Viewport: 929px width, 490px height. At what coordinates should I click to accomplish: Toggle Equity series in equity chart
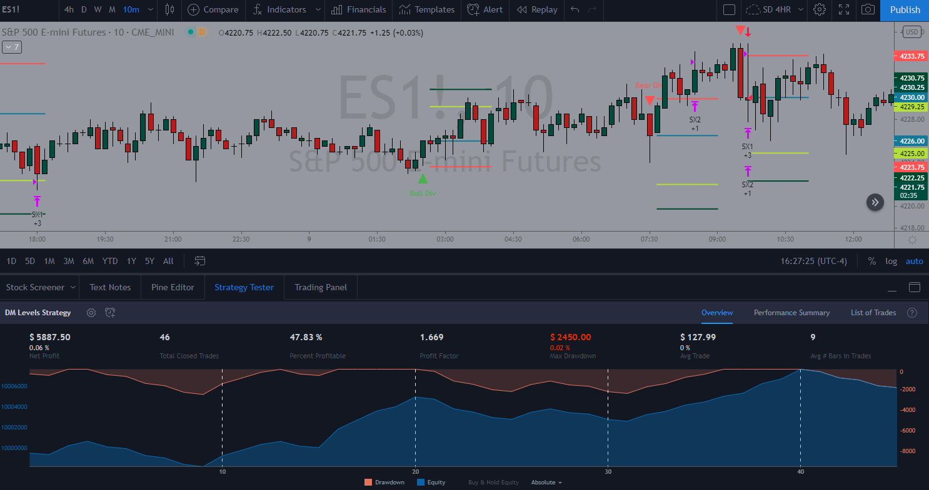coord(431,483)
